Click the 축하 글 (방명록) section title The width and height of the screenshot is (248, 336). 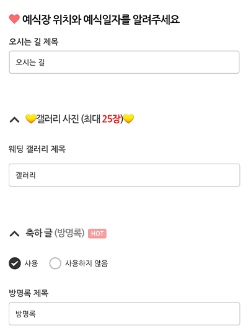click(55, 233)
